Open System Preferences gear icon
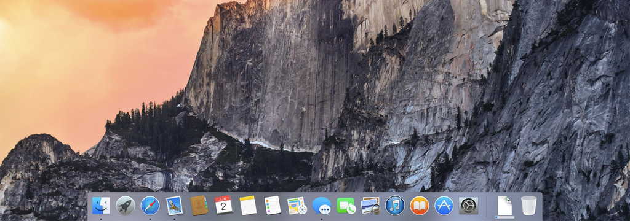 tap(468, 206)
